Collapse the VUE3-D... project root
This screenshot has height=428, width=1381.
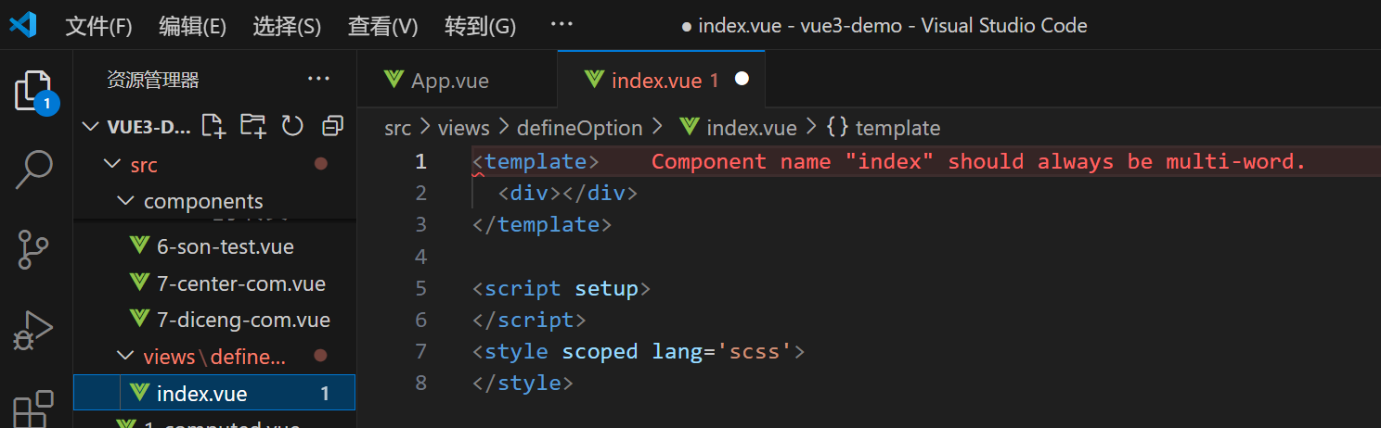[x=91, y=127]
